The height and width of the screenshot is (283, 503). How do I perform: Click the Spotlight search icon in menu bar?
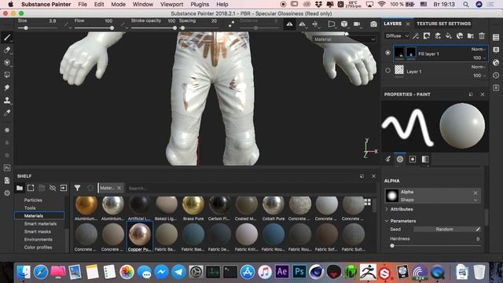point(466,5)
